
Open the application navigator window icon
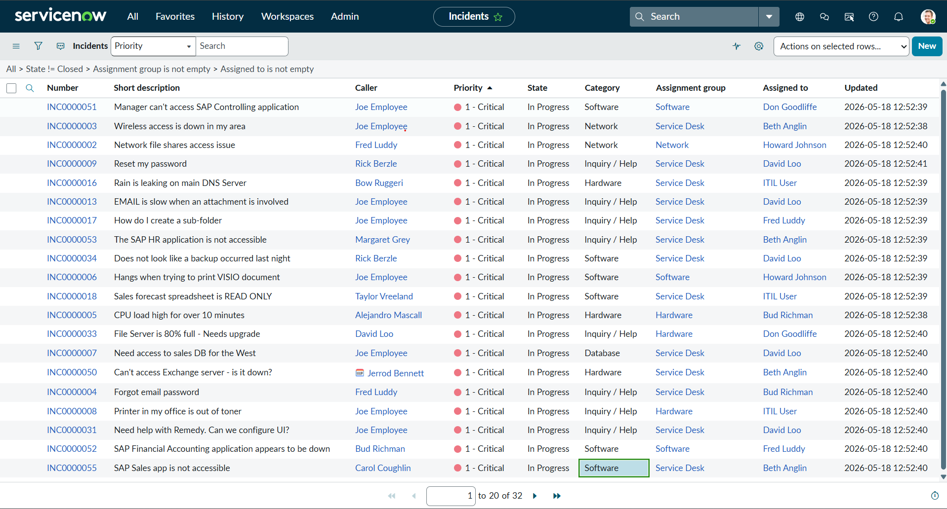(849, 17)
